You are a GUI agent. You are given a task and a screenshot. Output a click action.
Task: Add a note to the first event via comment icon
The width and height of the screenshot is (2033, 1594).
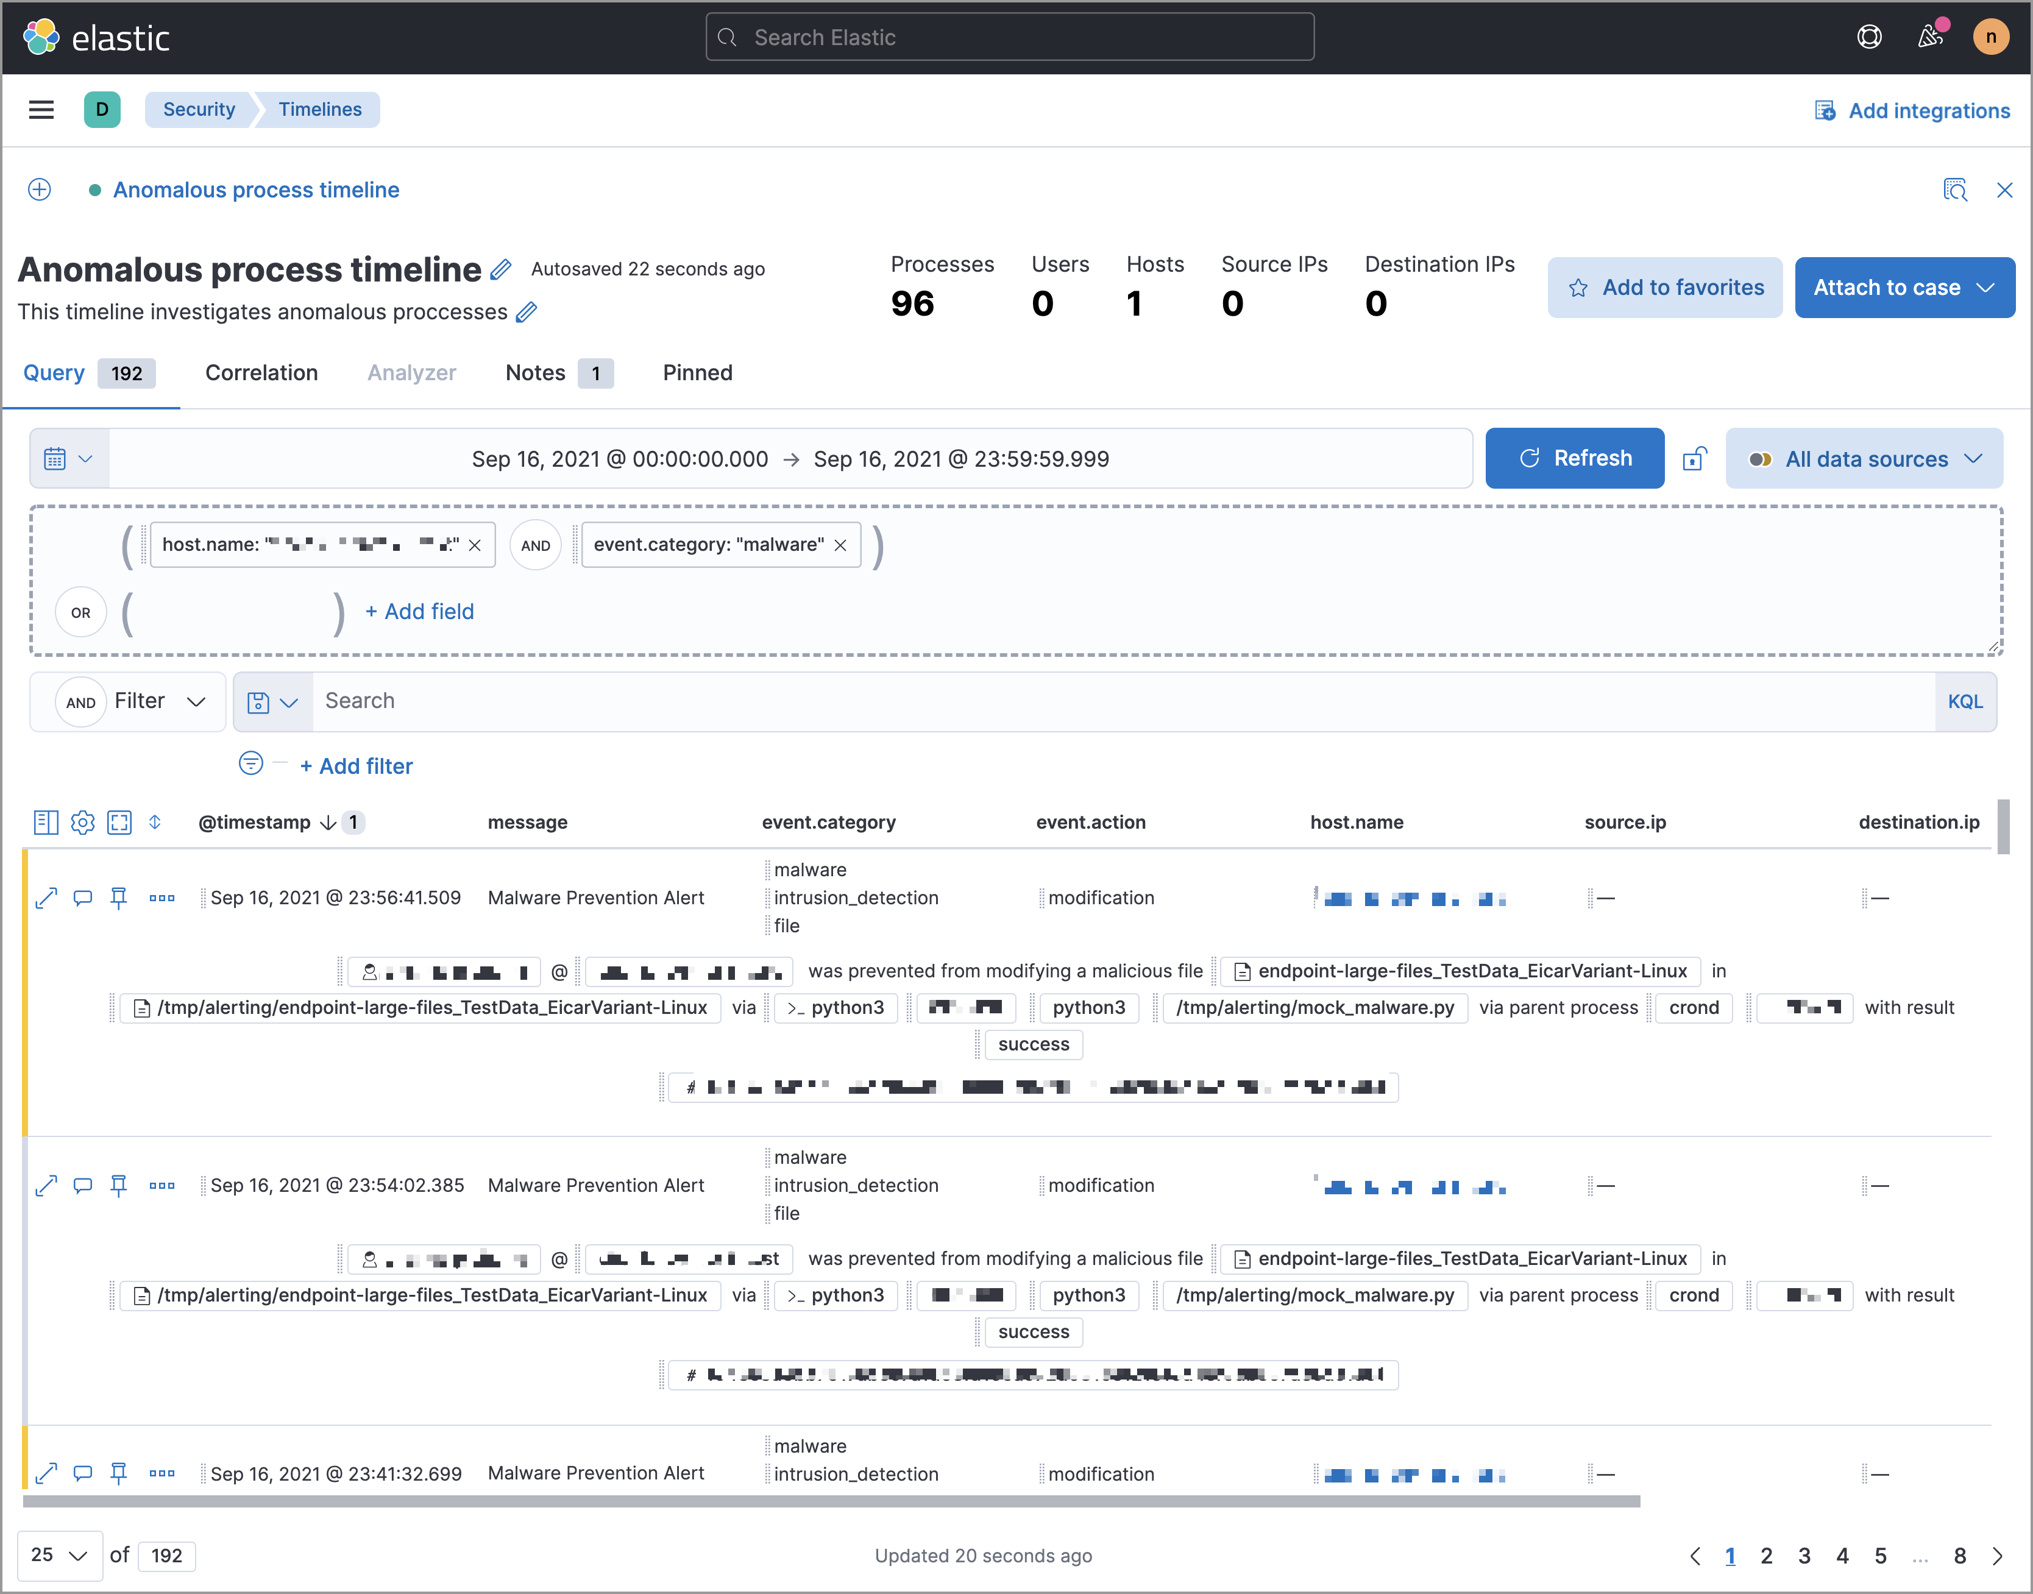[x=83, y=898]
